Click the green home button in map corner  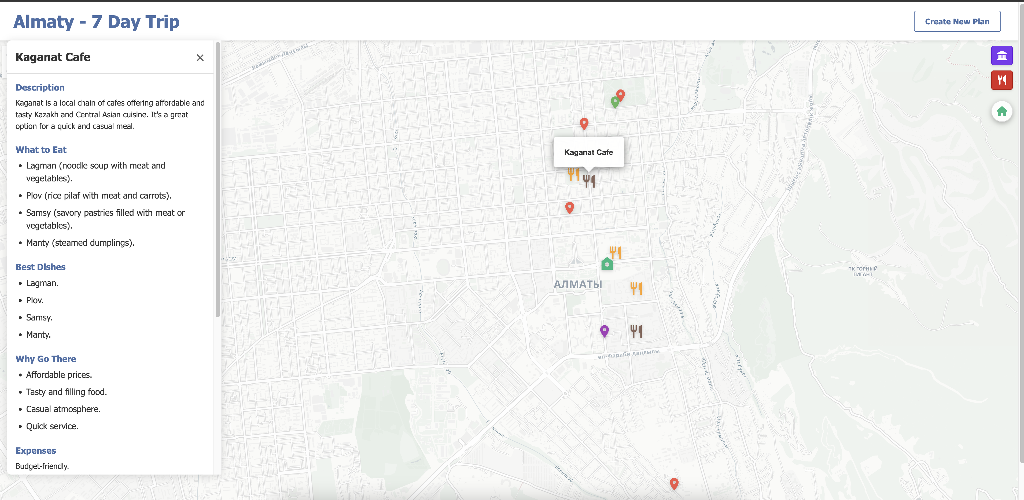click(1001, 111)
